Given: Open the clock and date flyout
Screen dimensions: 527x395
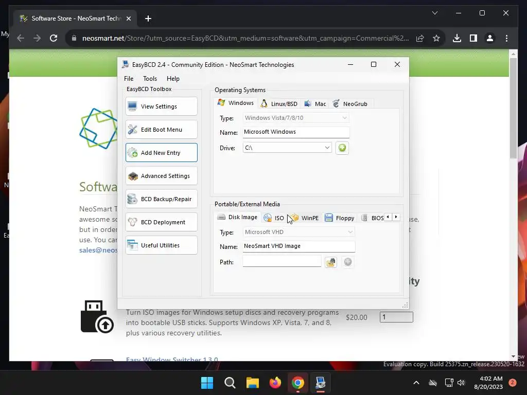Looking at the screenshot, I should coord(488,383).
